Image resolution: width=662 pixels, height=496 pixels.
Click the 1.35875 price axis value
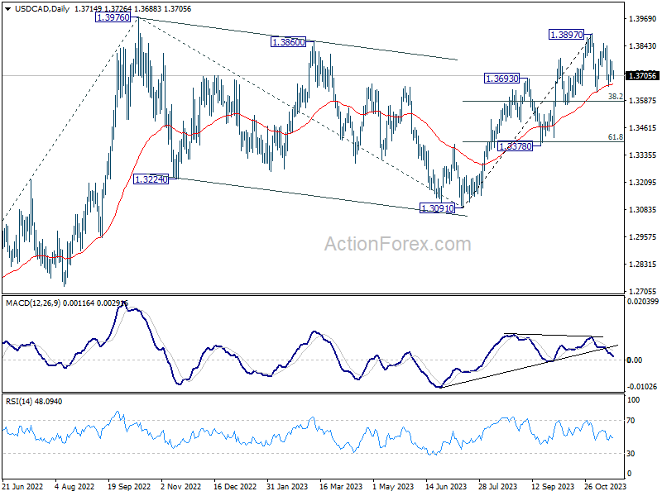click(643, 100)
